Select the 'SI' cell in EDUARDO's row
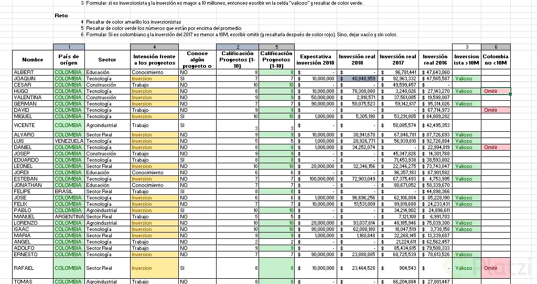The height and width of the screenshot is (284, 537). pos(197,160)
